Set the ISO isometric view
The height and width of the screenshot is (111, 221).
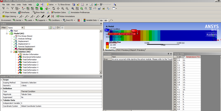pyautogui.click(x=90, y=9)
